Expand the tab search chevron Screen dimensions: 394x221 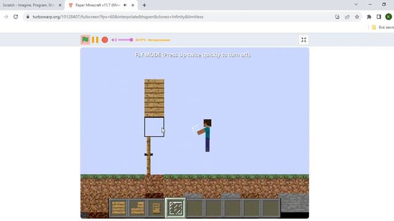point(356,4)
